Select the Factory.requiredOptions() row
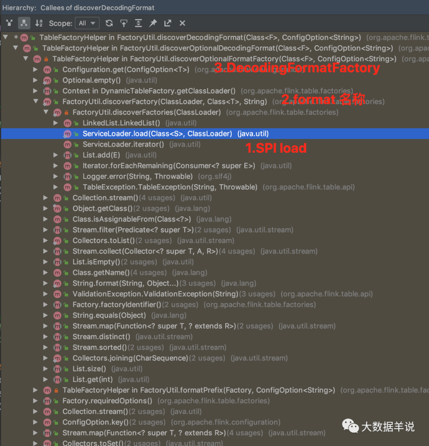Screen dimensions: 429x446 pos(215,401)
